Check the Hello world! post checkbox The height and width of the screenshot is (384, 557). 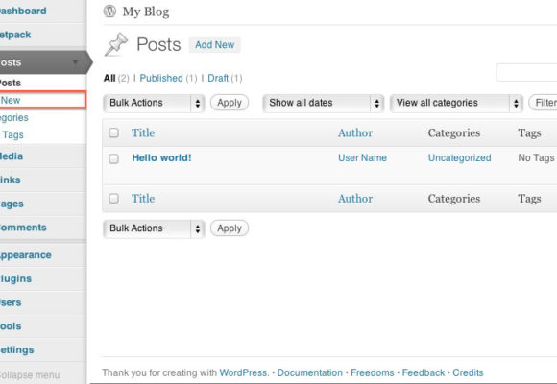click(113, 158)
